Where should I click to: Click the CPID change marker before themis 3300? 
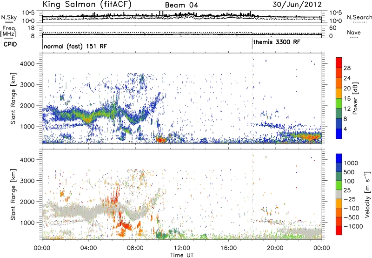252,44
